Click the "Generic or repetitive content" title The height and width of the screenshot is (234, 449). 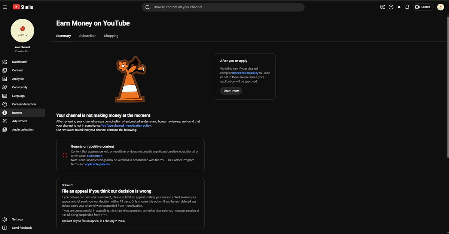tap(92, 147)
